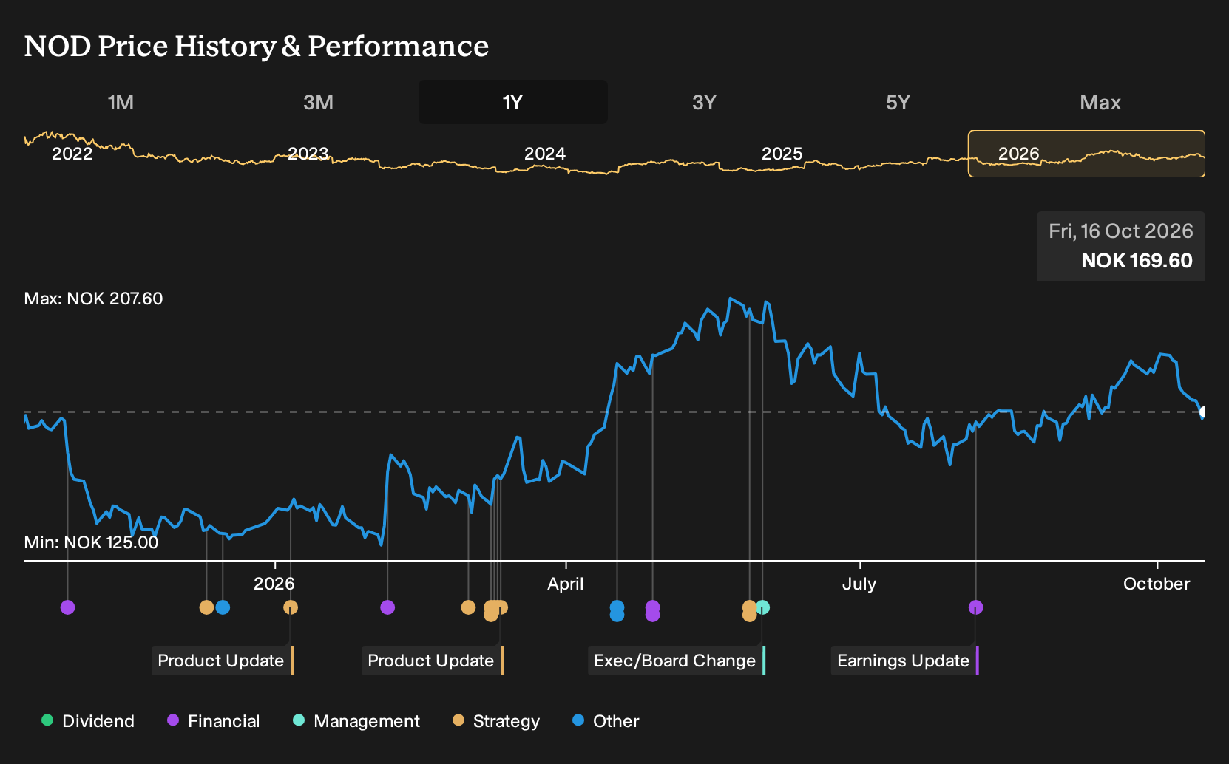The width and height of the screenshot is (1229, 764).
Task: Click the July axis label
Action: tap(859, 584)
